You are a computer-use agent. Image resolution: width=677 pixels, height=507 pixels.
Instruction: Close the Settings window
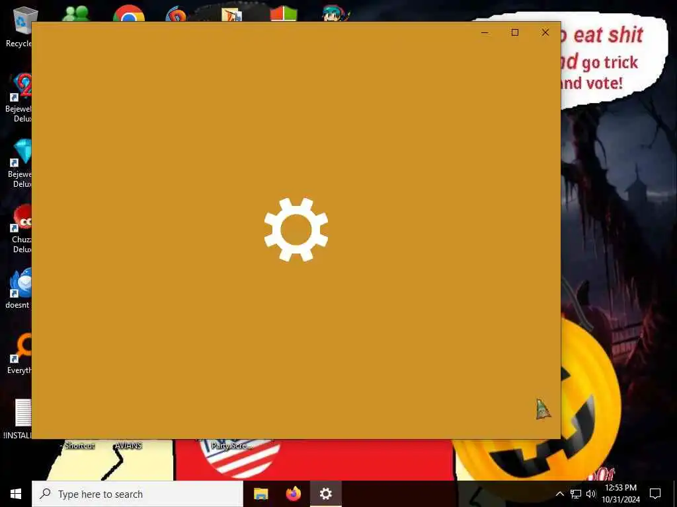[x=545, y=32]
